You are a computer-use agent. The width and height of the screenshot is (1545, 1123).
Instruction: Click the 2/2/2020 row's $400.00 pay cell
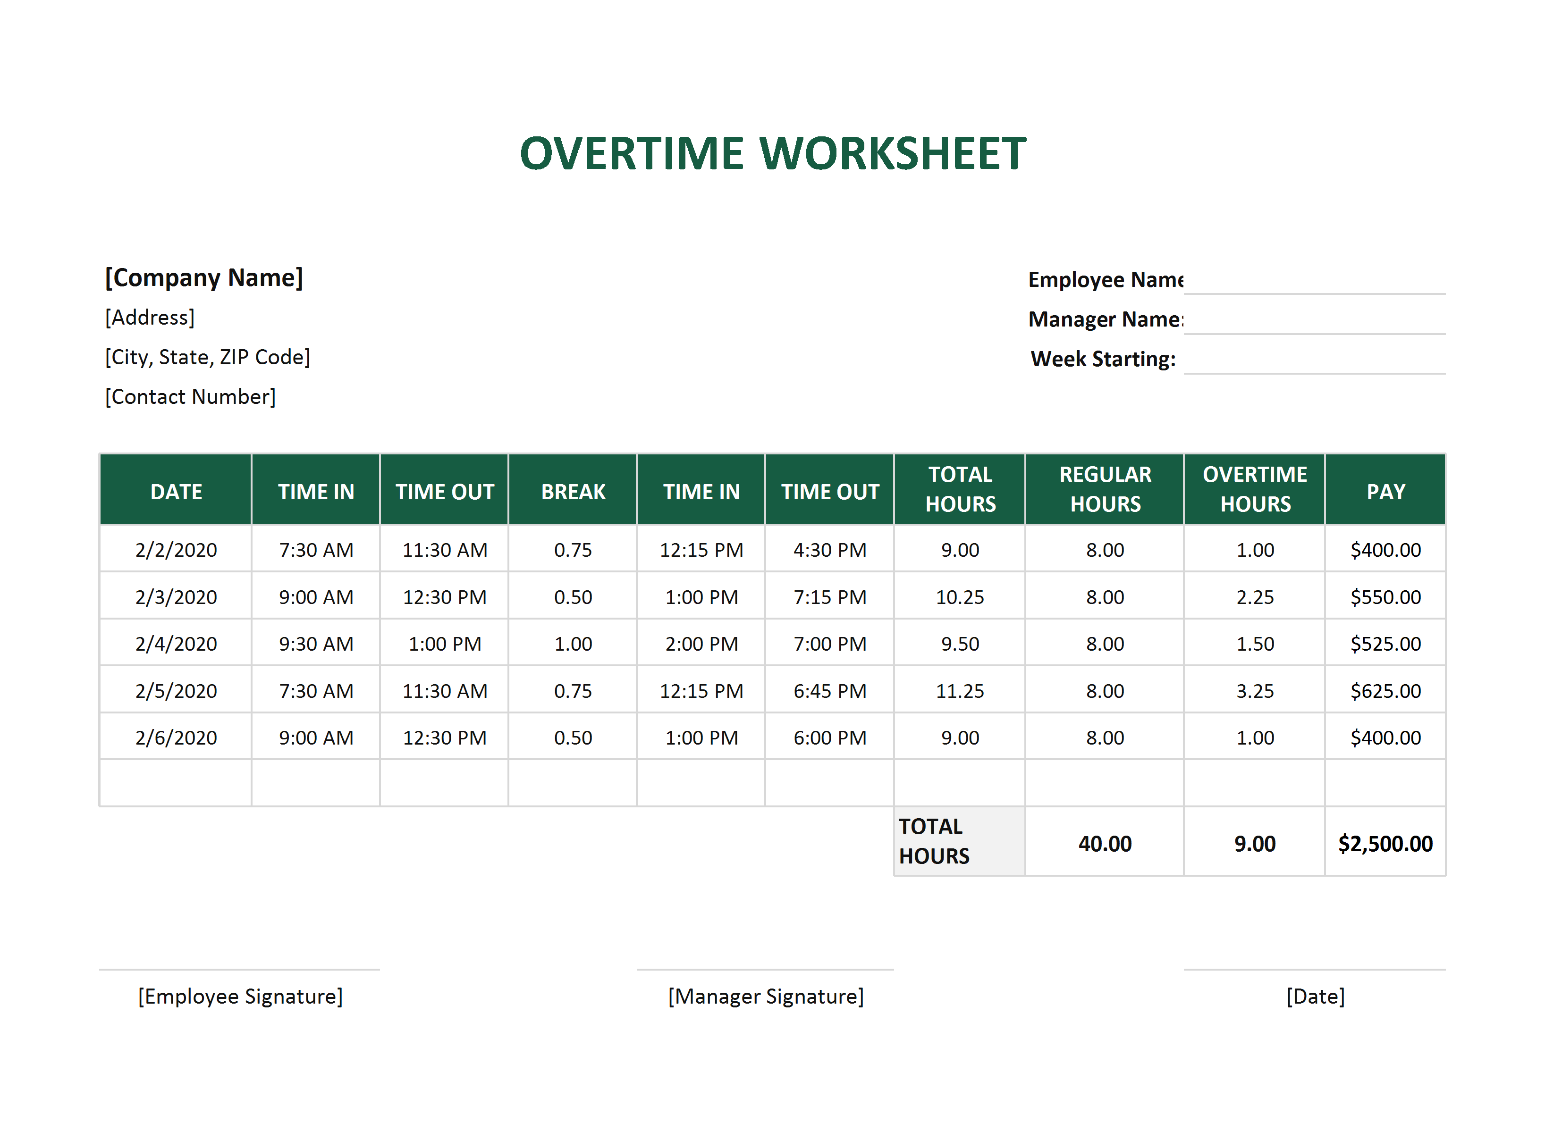(x=1385, y=550)
